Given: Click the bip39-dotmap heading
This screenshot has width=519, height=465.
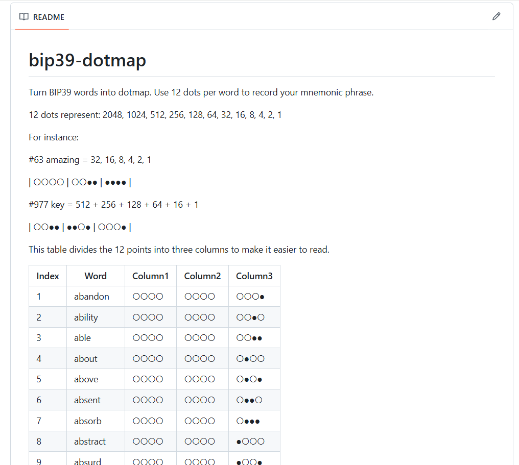Looking at the screenshot, I should 87,60.
